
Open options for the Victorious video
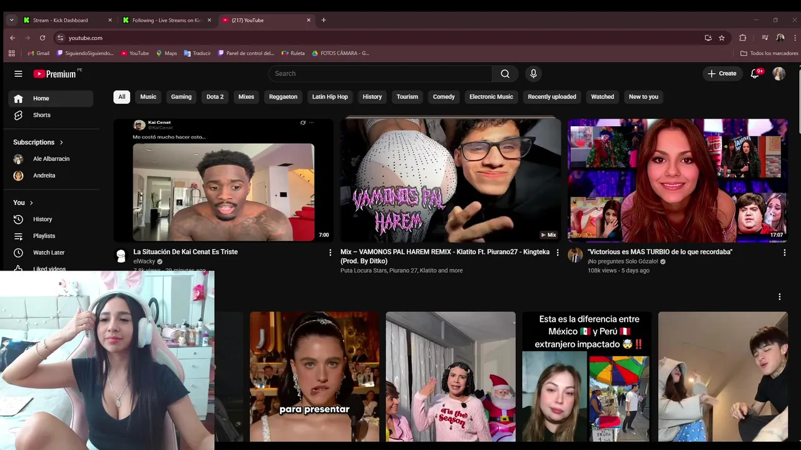point(784,252)
